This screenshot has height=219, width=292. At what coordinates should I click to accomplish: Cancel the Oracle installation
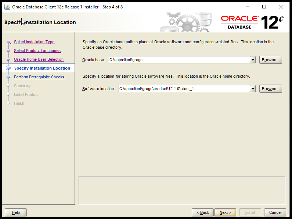[275, 212]
